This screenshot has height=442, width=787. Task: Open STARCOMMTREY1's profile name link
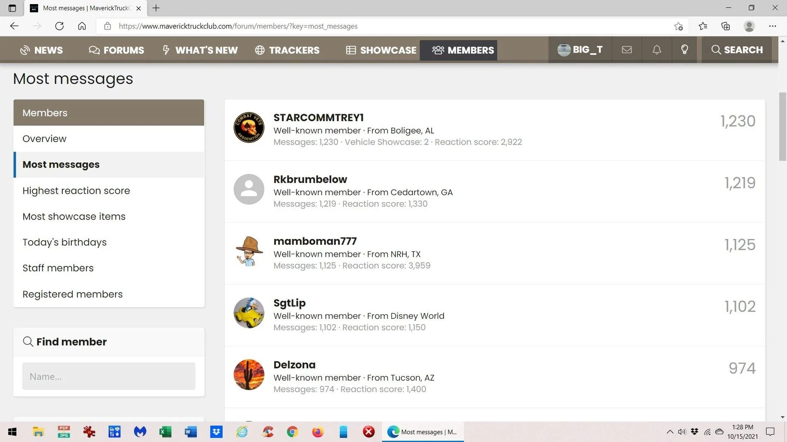click(x=319, y=117)
